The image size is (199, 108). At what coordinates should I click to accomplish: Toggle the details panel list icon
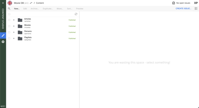pos(196,8)
